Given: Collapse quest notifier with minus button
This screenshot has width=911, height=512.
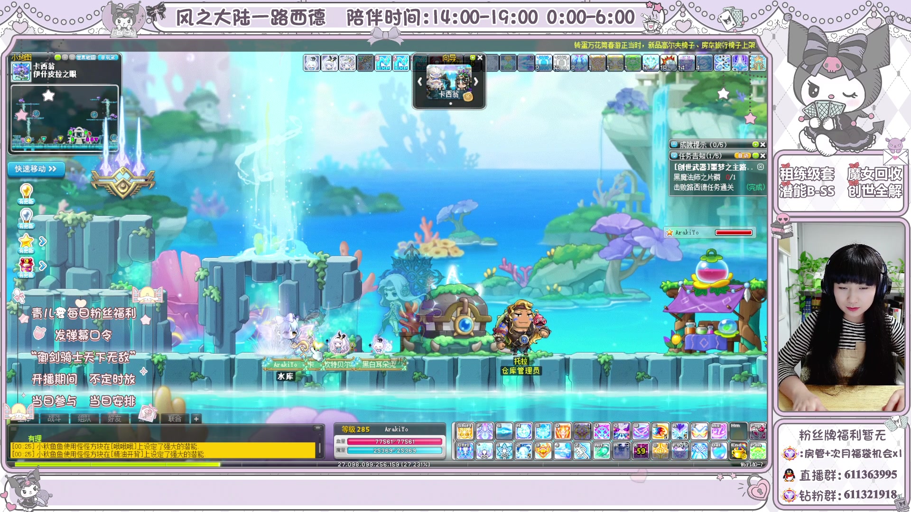Looking at the screenshot, I should point(755,155).
